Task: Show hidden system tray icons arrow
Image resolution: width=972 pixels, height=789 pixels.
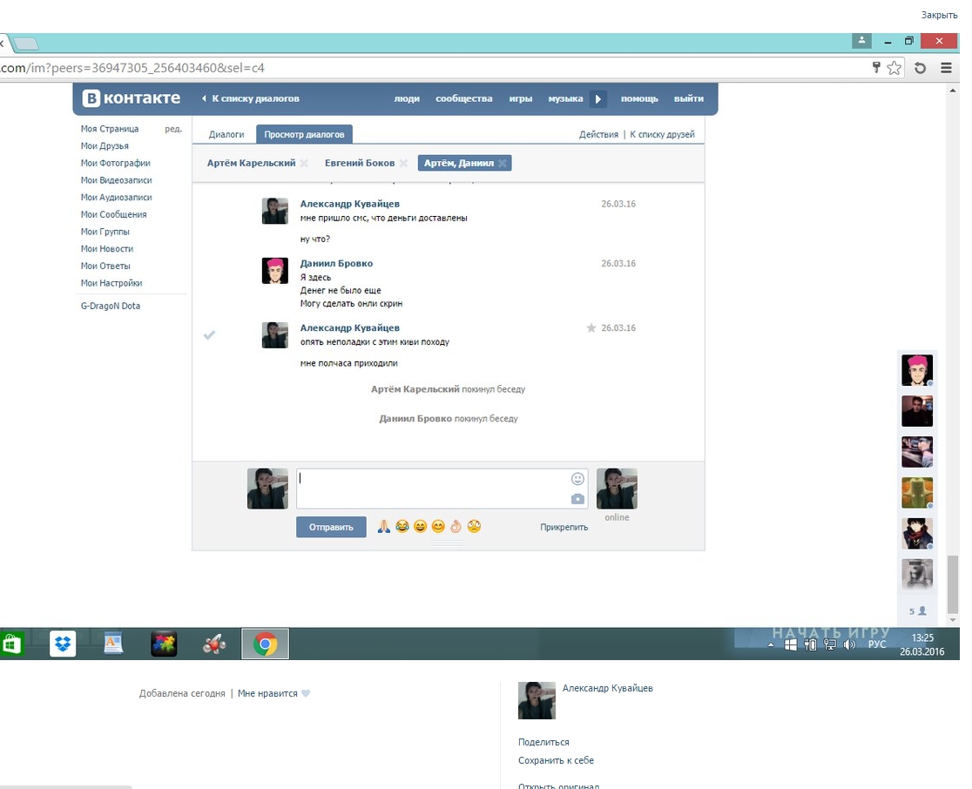Action: pos(771,644)
